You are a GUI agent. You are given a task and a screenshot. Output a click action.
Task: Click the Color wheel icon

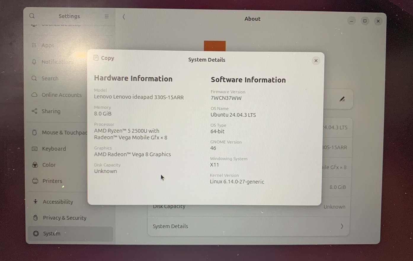(35, 165)
